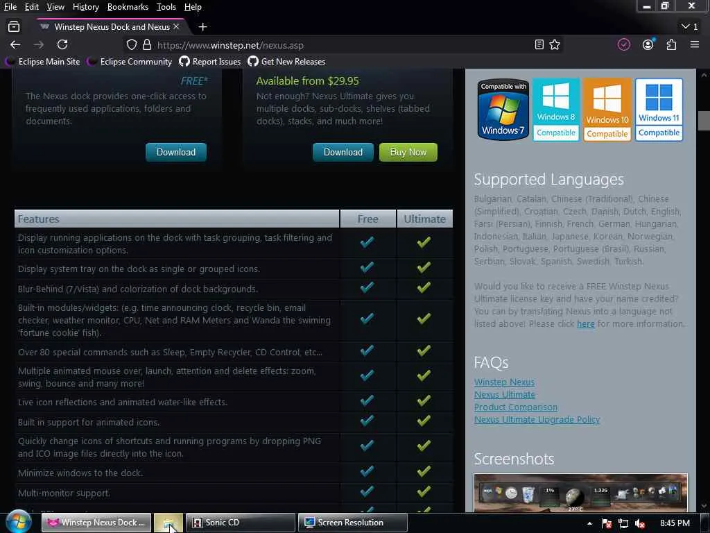Image resolution: width=710 pixels, height=533 pixels.
Task: Click the green Buy Now button
Action: [408, 152]
